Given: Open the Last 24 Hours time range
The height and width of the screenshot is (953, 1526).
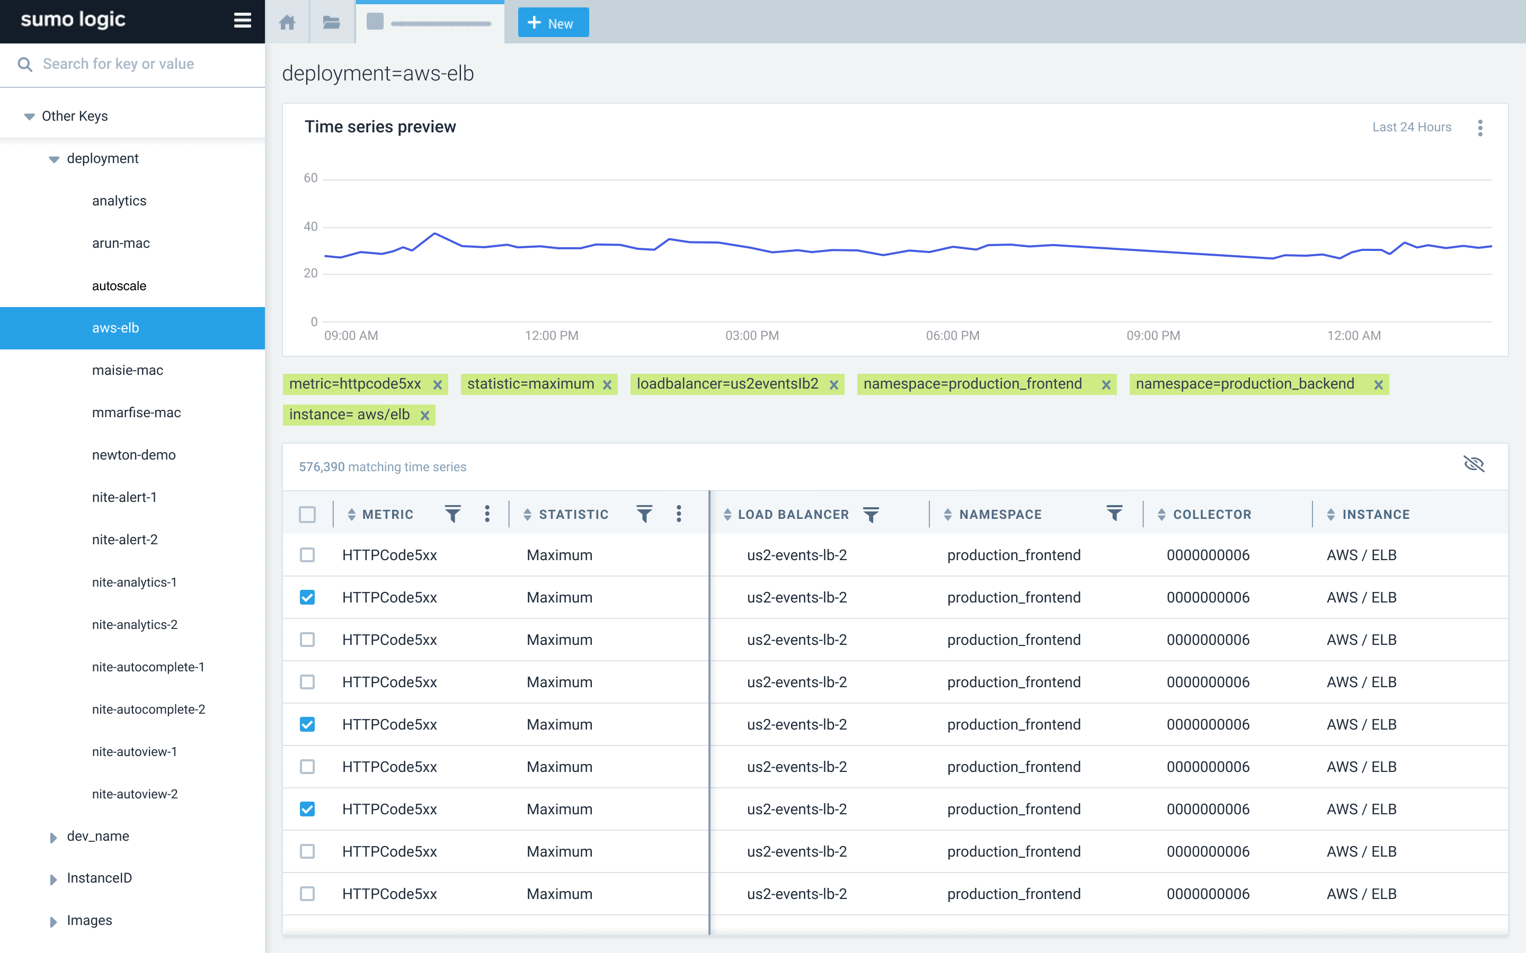Looking at the screenshot, I should [1411, 127].
